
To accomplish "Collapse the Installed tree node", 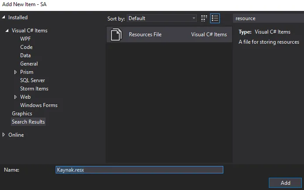I will point(4,17).
